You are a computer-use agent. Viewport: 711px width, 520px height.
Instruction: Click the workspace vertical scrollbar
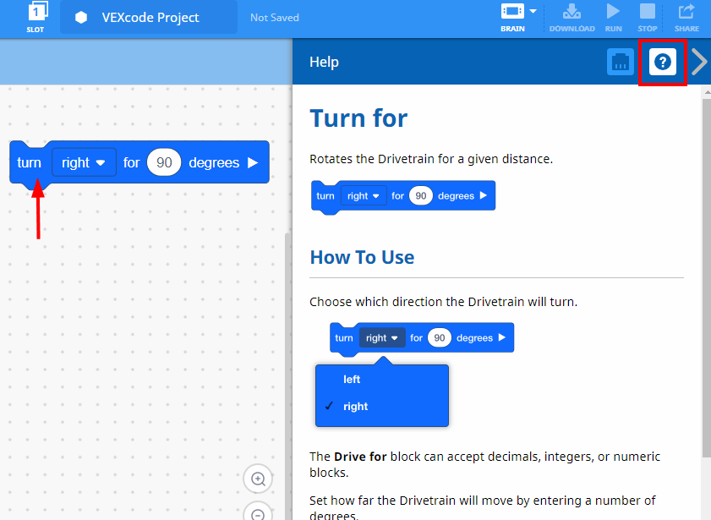point(288,376)
